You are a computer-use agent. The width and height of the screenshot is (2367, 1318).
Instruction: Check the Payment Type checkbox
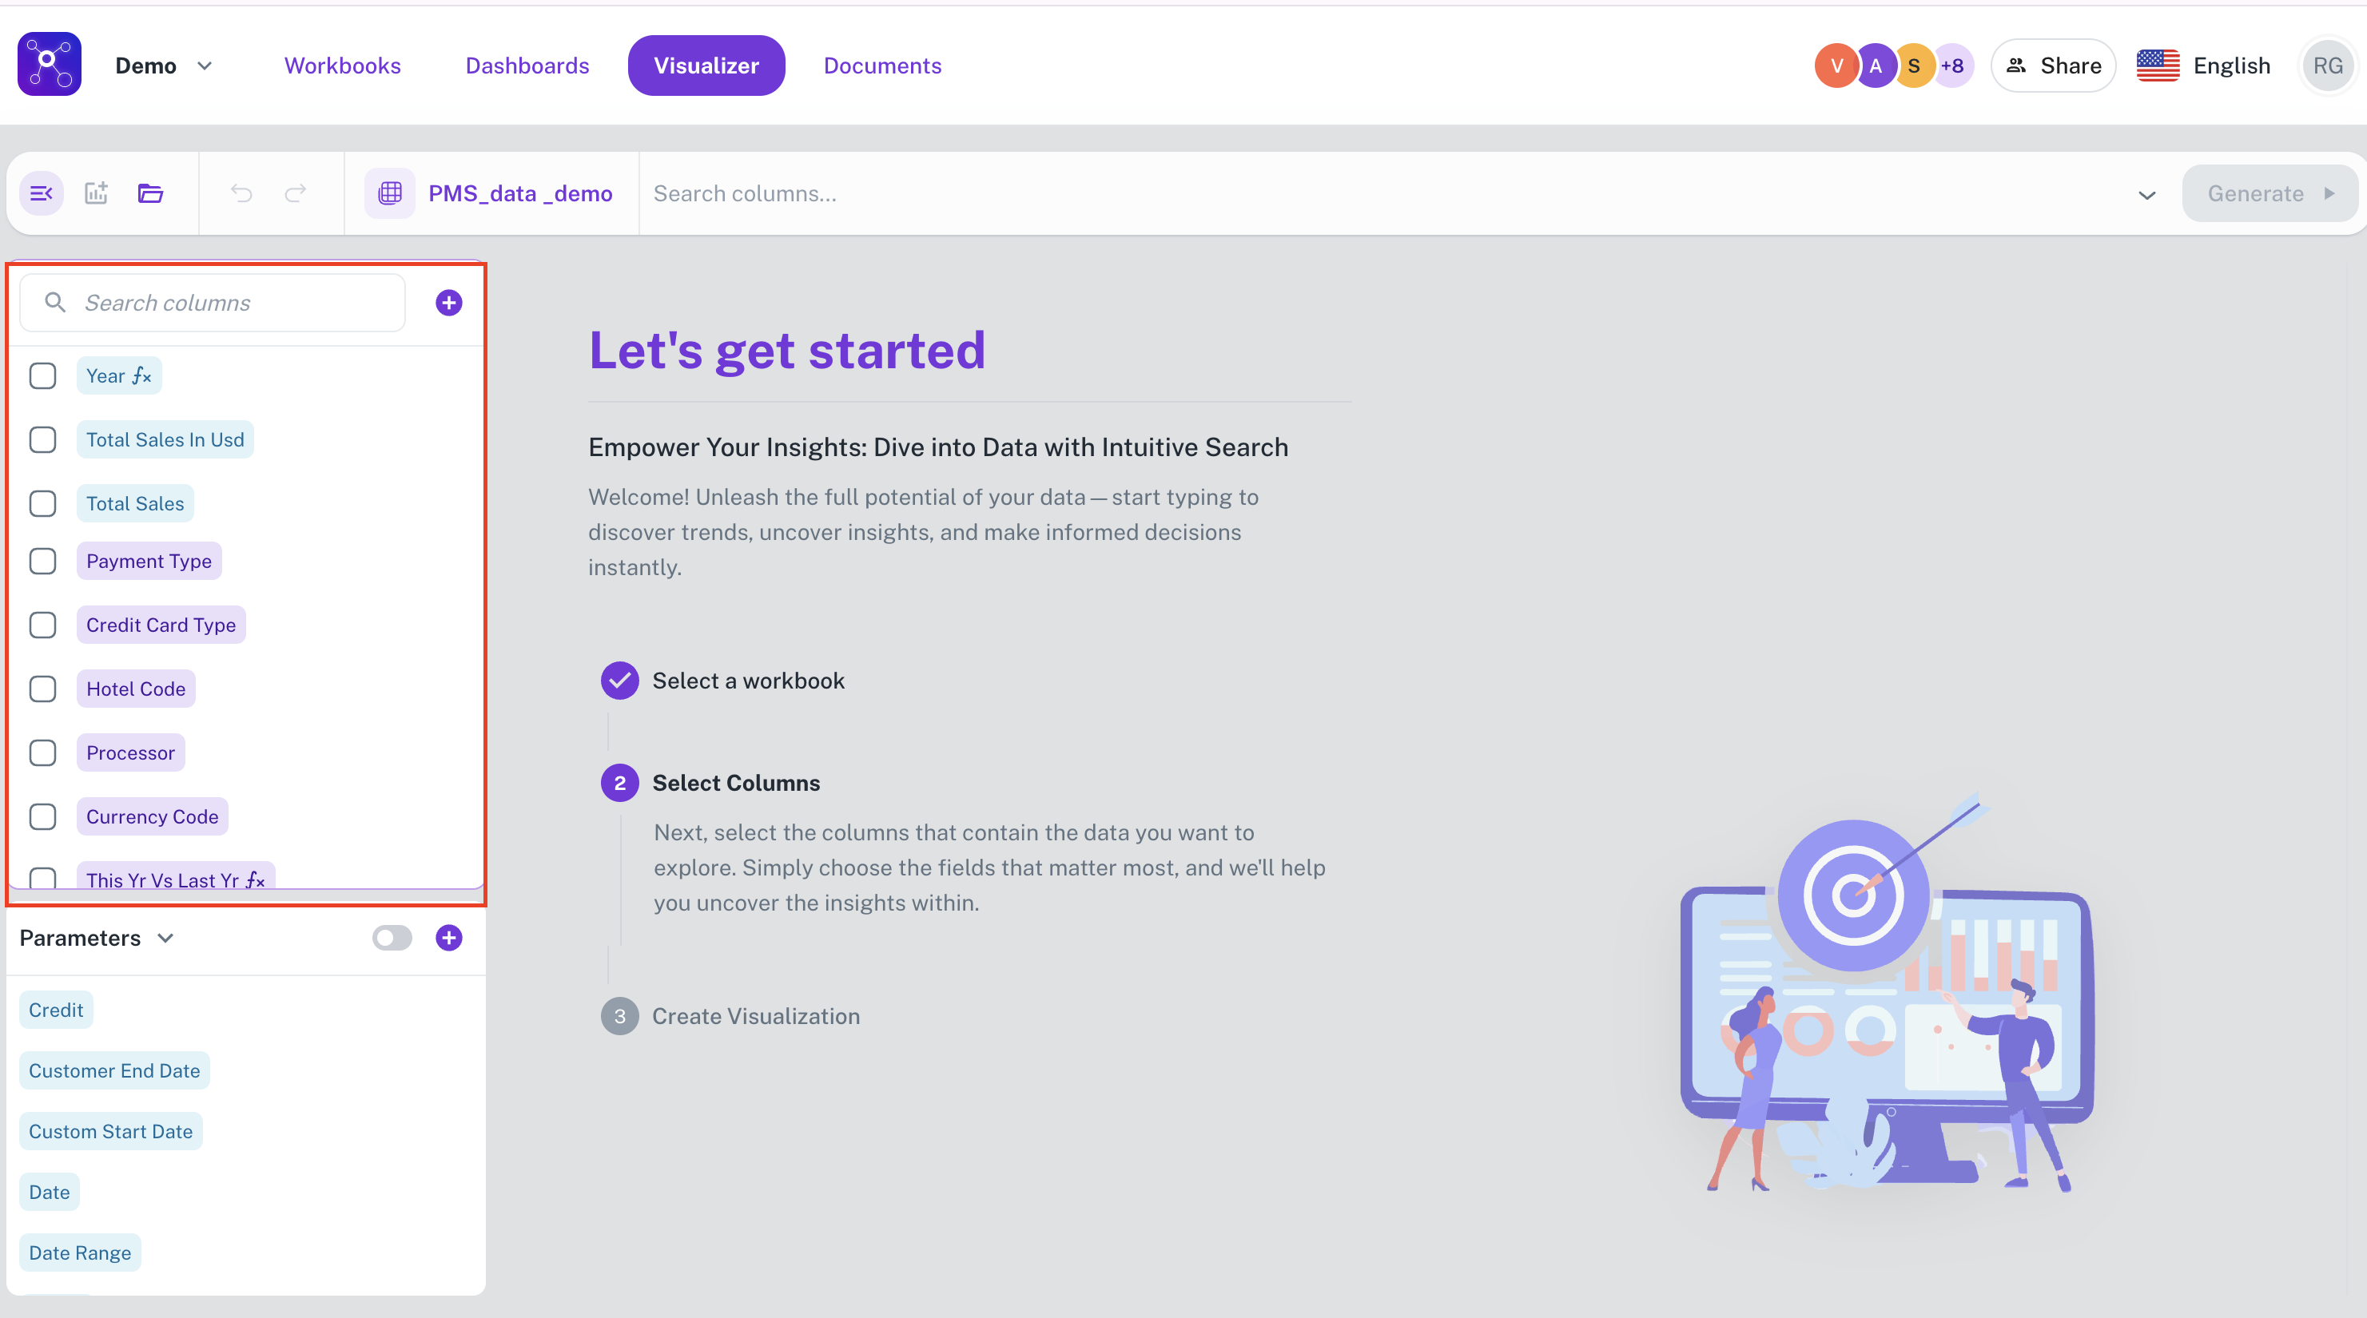[42, 562]
